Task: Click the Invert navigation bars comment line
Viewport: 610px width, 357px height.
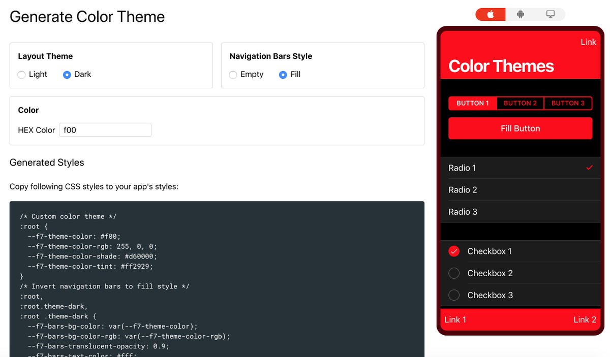Action: [105, 286]
